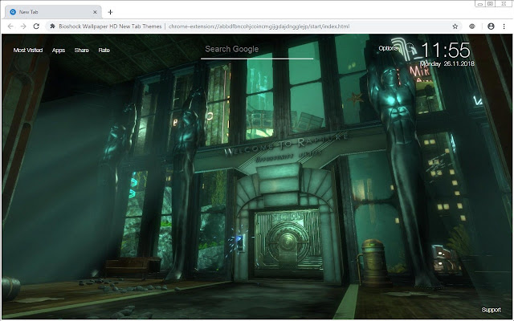This screenshot has width=514, height=321.
Task: Close the New Tab tab
Action: point(95,12)
